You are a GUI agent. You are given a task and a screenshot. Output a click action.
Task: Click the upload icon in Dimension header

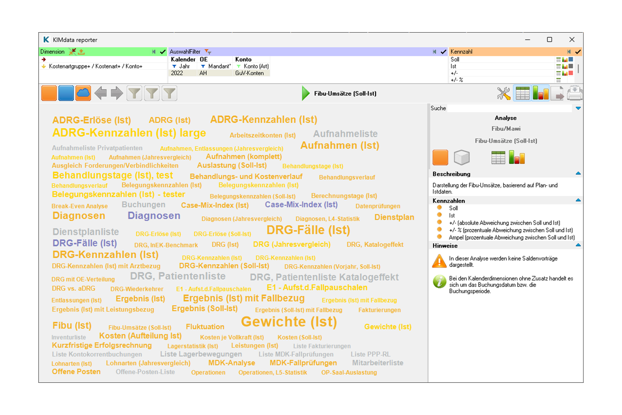tap(82, 52)
